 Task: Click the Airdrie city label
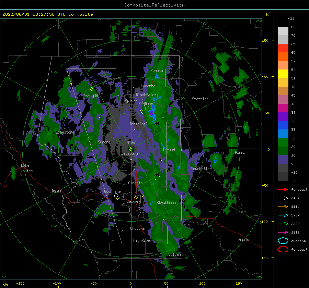[x=135, y=183]
